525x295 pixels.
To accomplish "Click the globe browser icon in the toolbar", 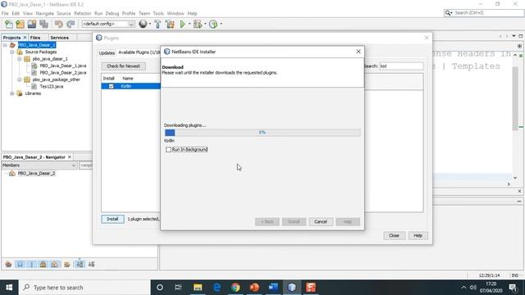I will point(143,24).
